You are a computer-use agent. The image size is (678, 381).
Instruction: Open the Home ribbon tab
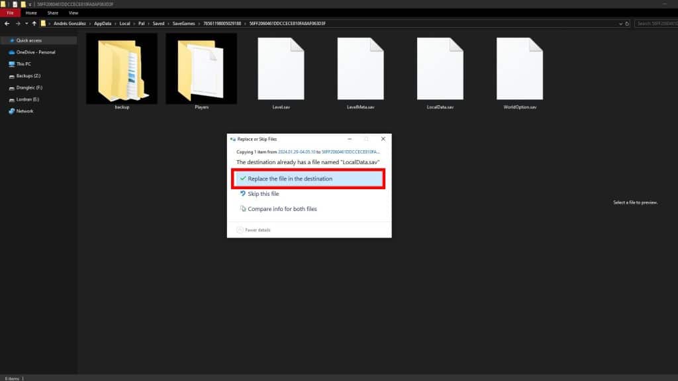31,13
